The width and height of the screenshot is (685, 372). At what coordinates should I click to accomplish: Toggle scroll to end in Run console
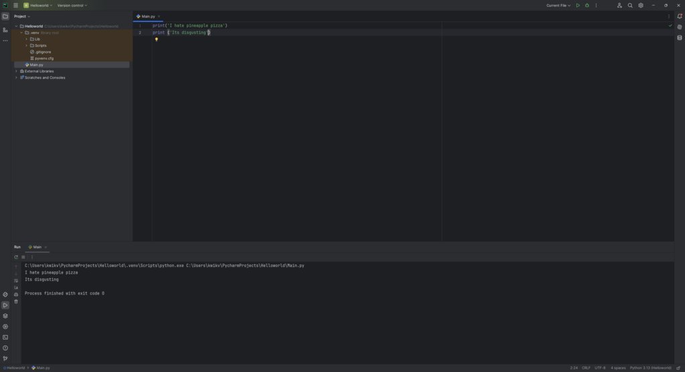(x=16, y=288)
